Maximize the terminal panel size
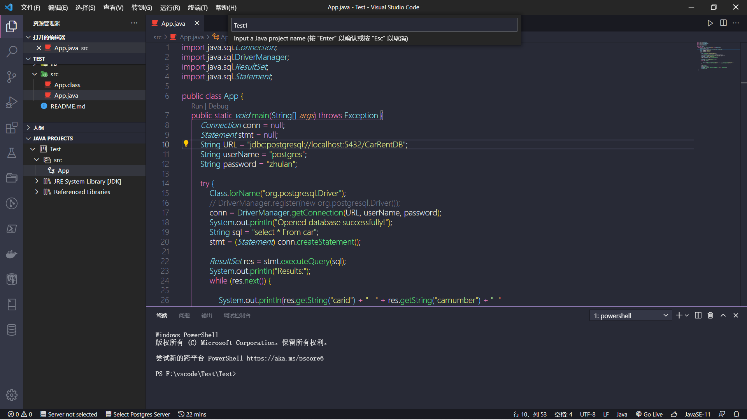The height and width of the screenshot is (420, 747). click(723, 315)
